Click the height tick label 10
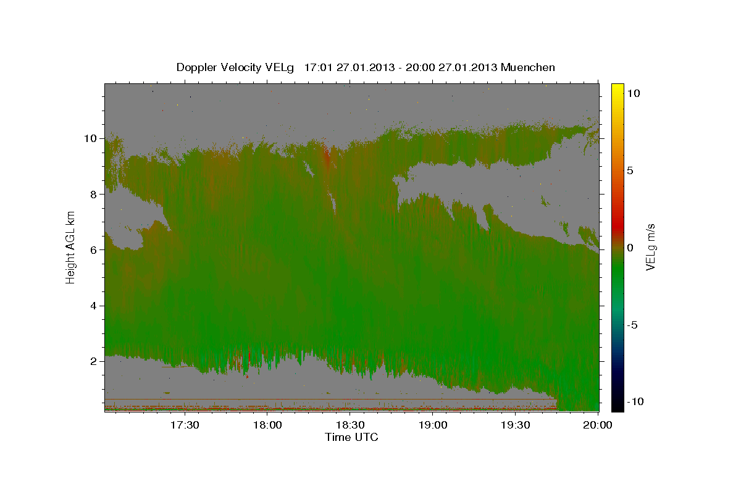Viewport: 741px width, 494px height. click(92, 138)
